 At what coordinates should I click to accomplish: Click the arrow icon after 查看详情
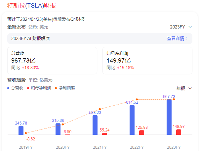coord(186,38)
